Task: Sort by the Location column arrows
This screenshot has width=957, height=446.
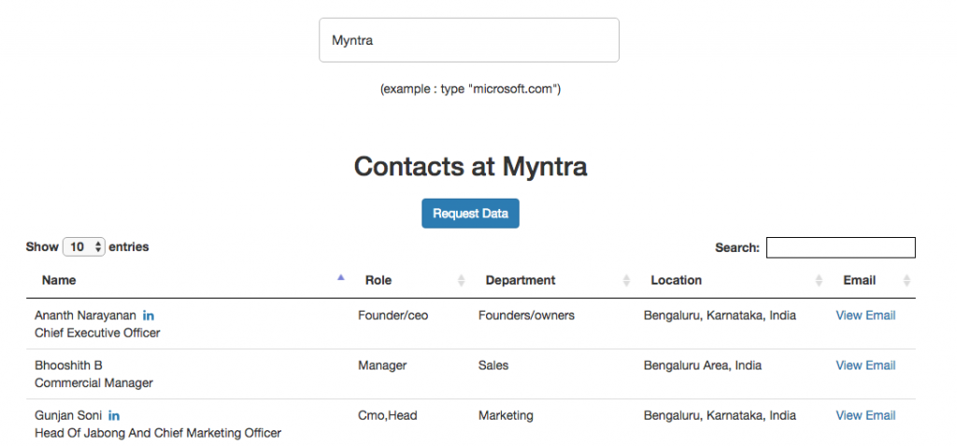Action: (x=819, y=280)
